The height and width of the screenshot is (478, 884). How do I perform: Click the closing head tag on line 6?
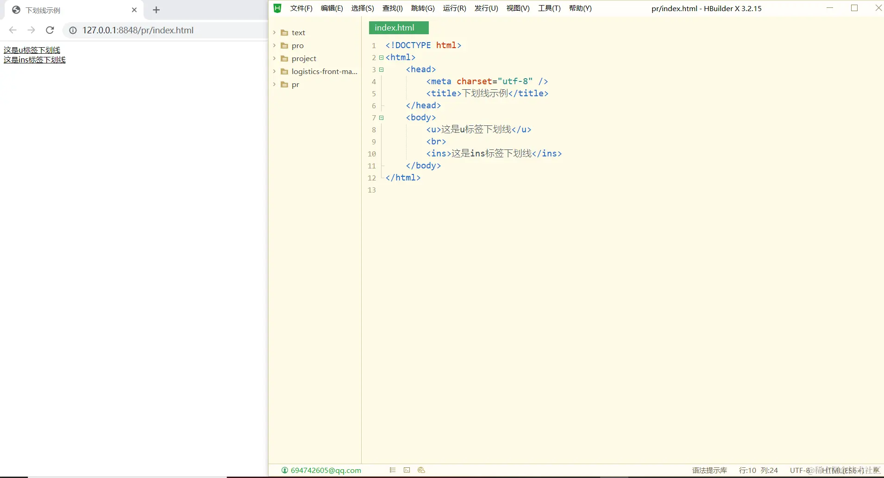pyautogui.click(x=423, y=106)
